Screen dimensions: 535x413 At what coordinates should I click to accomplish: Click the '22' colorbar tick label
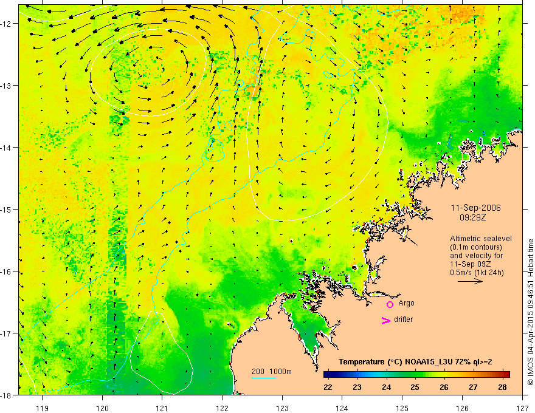point(328,387)
